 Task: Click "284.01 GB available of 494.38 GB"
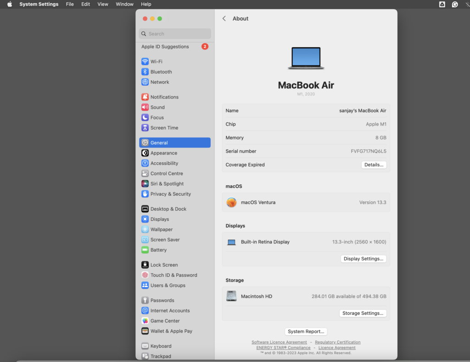pyautogui.click(x=349, y=296)
